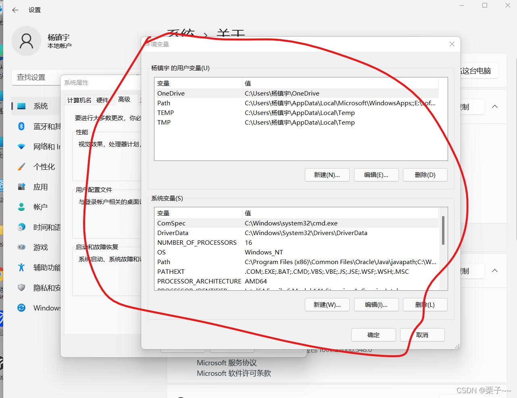
Task: Click Edit(I) for system variables
Action: coord(376,305)
